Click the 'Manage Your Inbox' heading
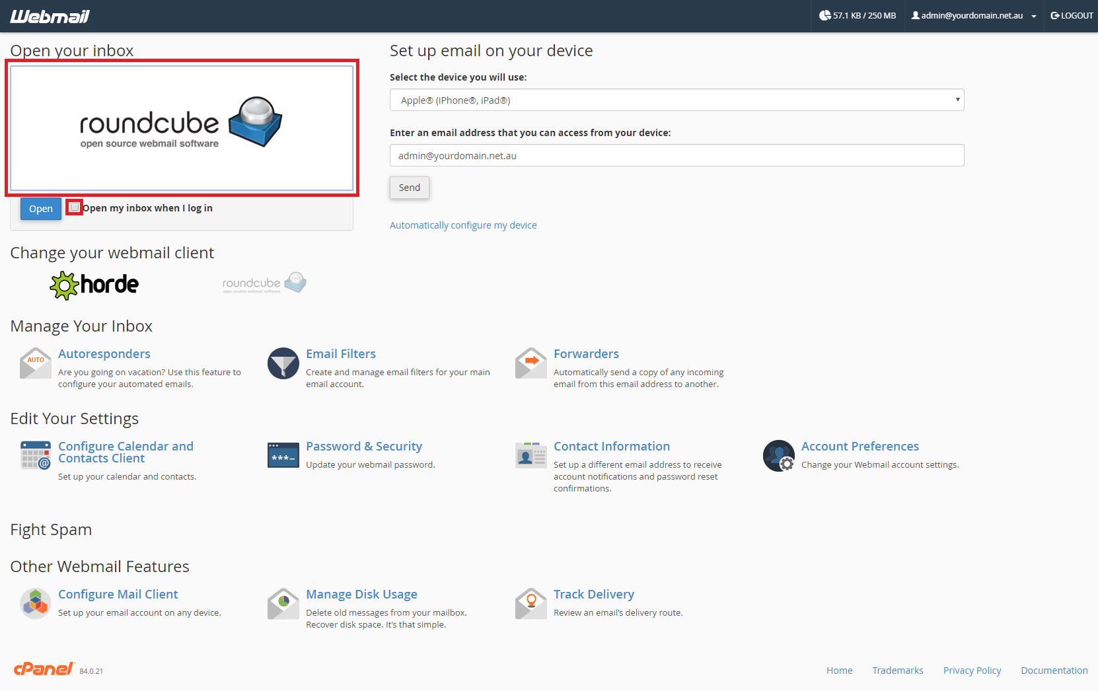Screen dimensions: 1098x691 pos(81,326)
